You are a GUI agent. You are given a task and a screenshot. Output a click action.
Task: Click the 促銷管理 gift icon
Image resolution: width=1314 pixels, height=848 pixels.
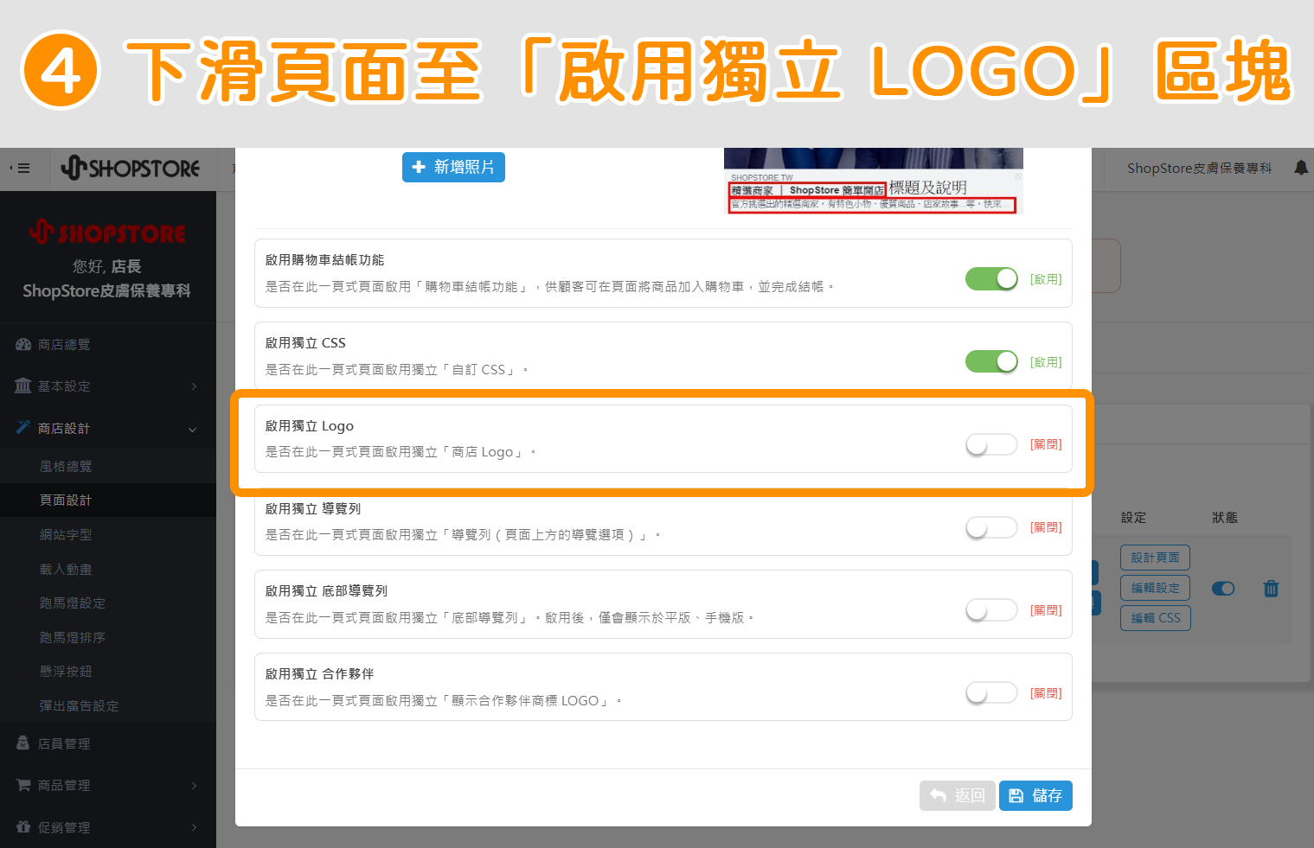coord(23,827)
